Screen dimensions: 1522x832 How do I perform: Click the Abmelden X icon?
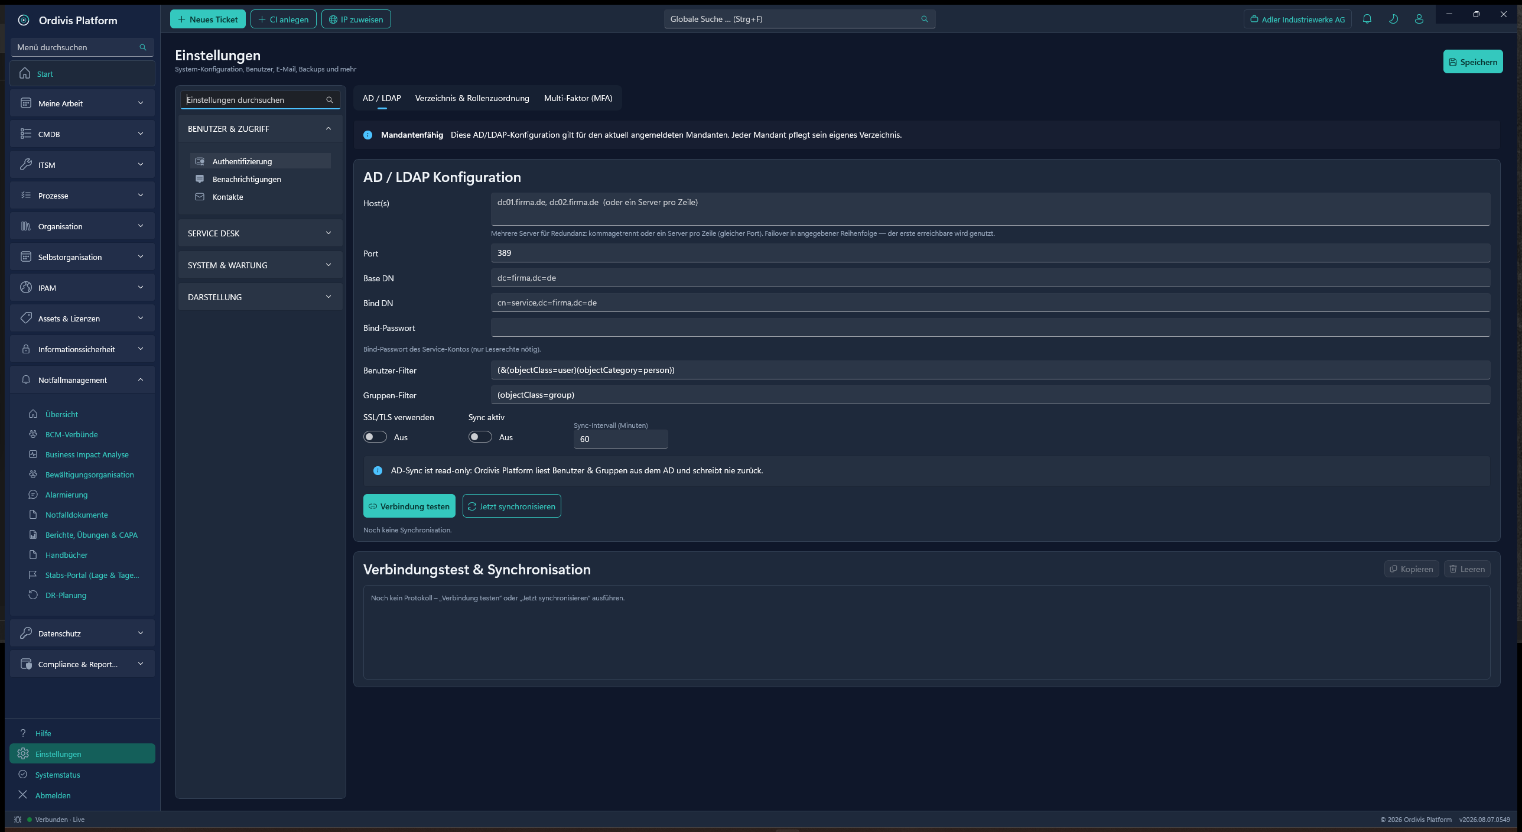23,795
